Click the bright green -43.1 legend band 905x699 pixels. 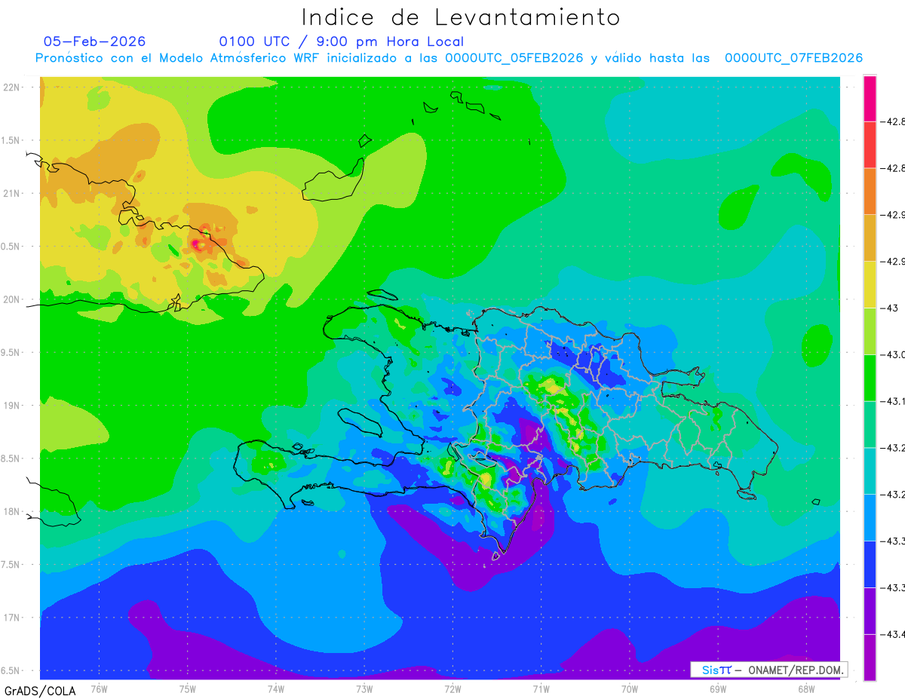[x=870, y=378]
